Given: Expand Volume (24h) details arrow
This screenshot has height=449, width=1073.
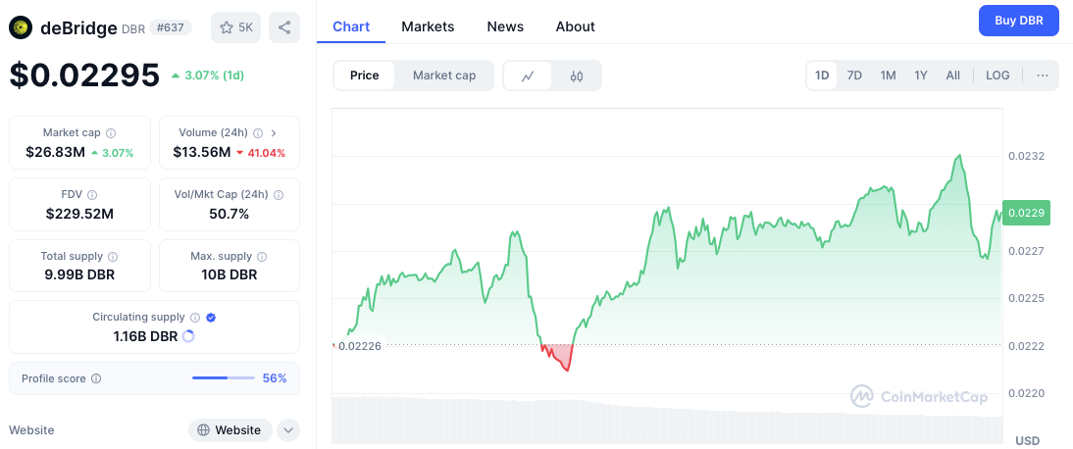Looking at the screenshot, I should tap(274, 132).
